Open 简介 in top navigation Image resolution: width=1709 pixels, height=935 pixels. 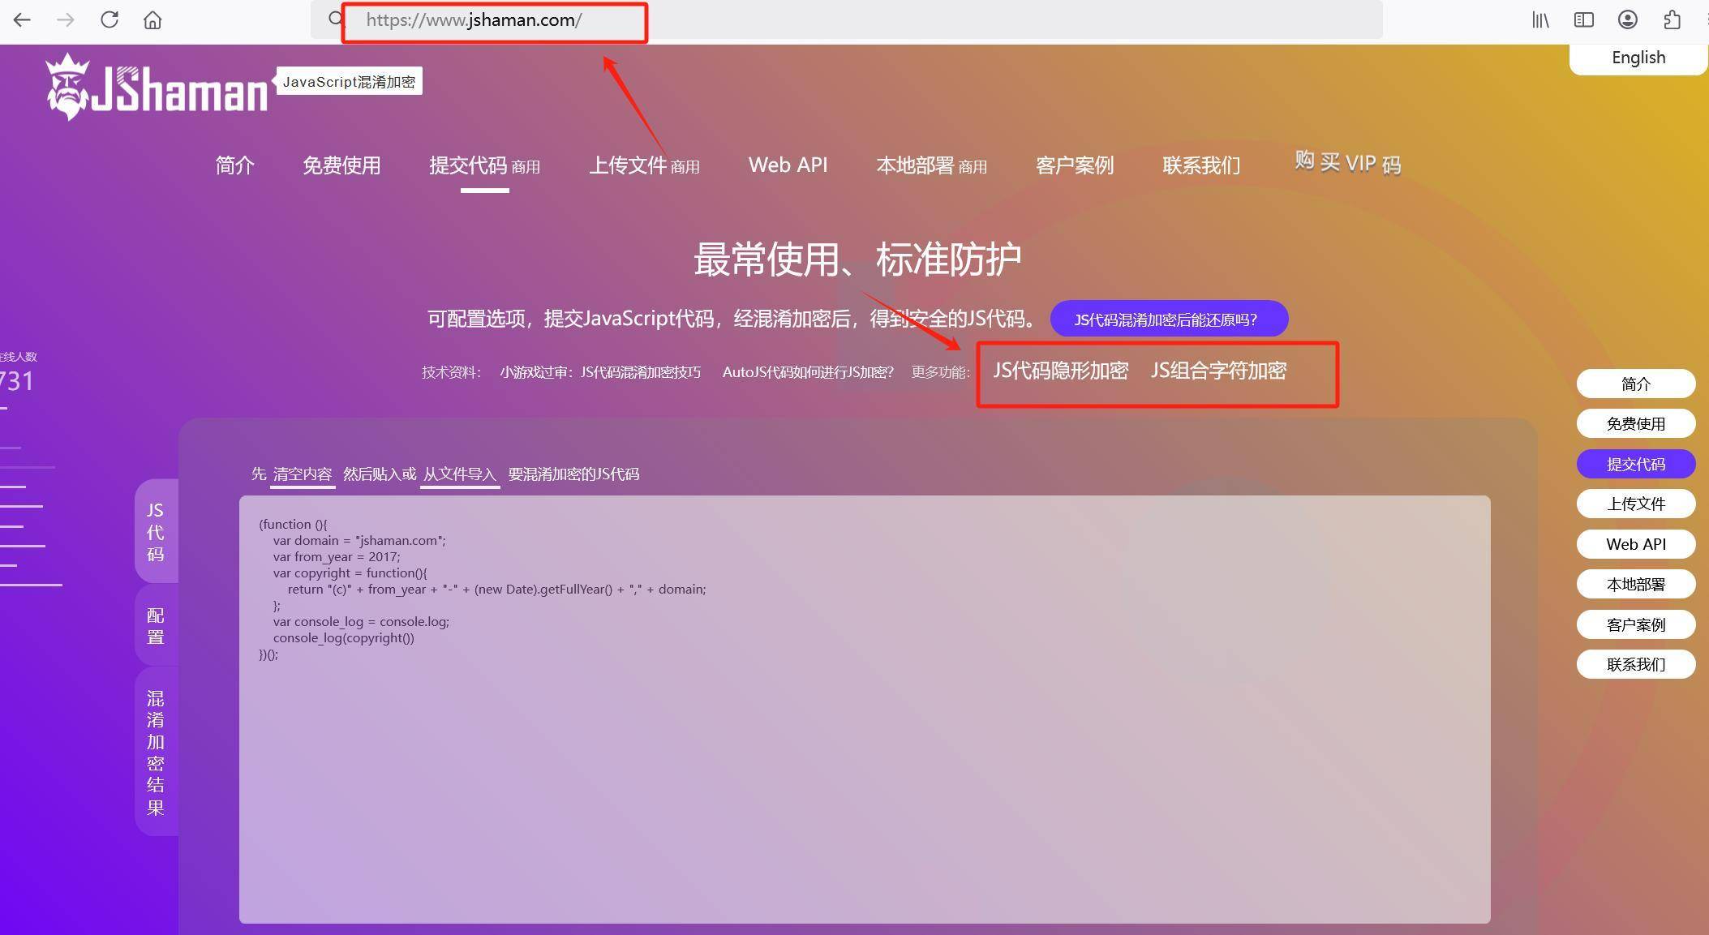(x=234, y=165)
